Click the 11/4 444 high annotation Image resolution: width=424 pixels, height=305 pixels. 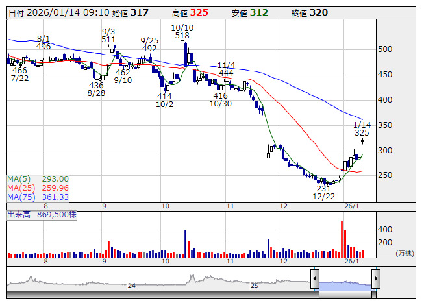point(227,69)
